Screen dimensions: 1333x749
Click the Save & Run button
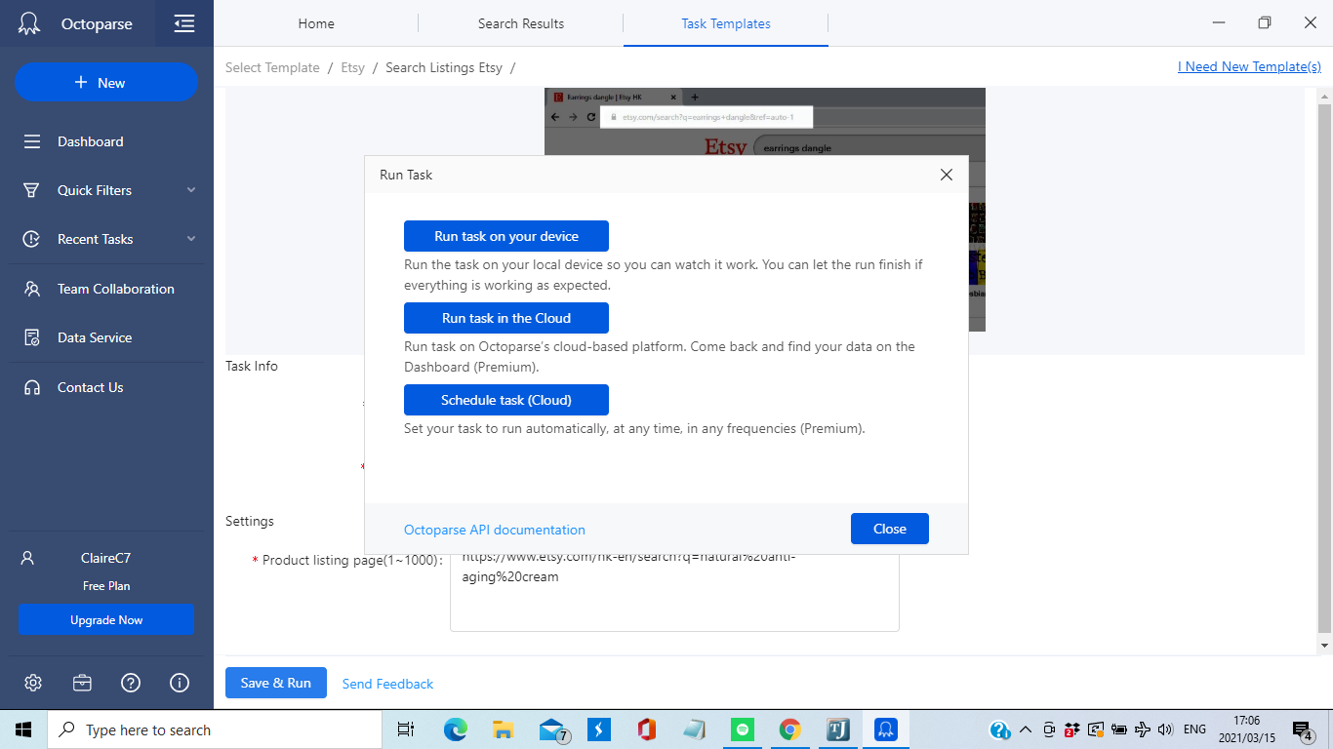coord(276,683)
